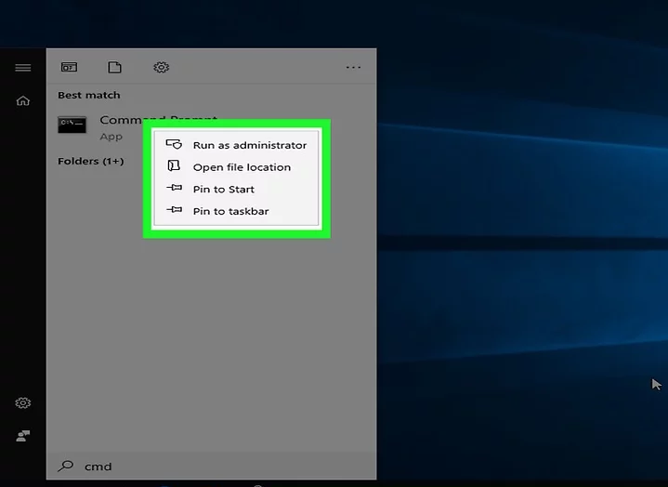668x487 pixels.
Task: Open the Feedback icon in left sidebar
Action: pyautogui.click(x=22, y=435)
